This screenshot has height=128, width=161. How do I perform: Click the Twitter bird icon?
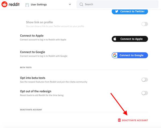116,11
